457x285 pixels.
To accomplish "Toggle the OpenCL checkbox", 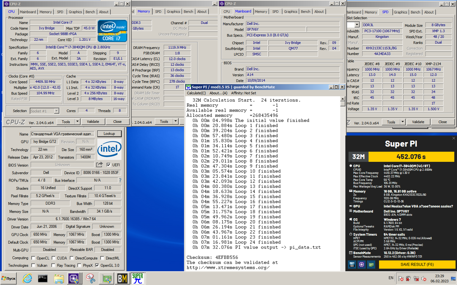I will 33,258.
